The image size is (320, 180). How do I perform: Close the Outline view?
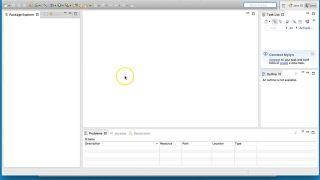280,74
